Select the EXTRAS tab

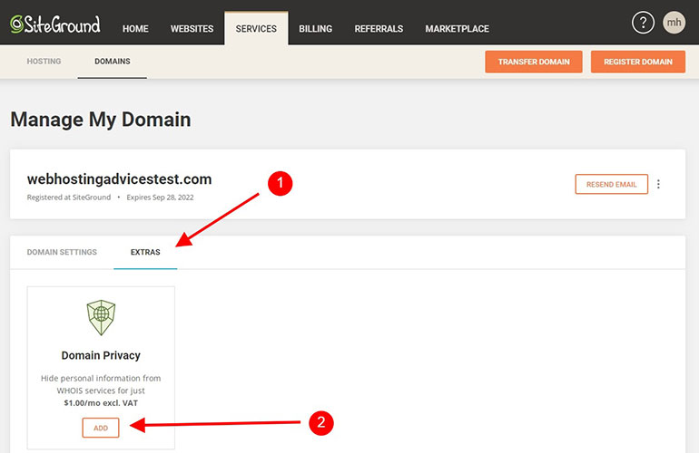click(145, 252)
